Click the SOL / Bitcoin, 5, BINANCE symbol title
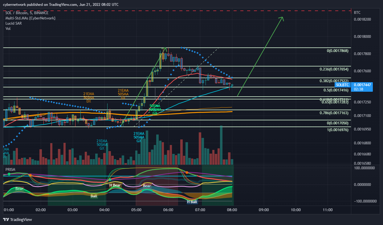Viewport: 383px width, 225px height. 27,13
